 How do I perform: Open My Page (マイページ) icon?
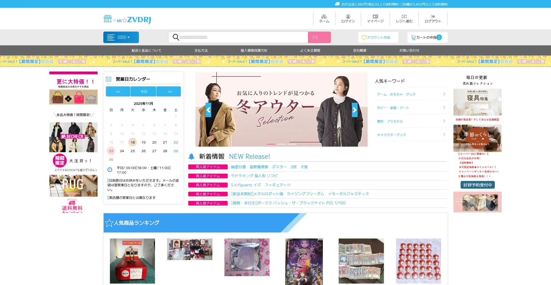click(x=375, y=18)
